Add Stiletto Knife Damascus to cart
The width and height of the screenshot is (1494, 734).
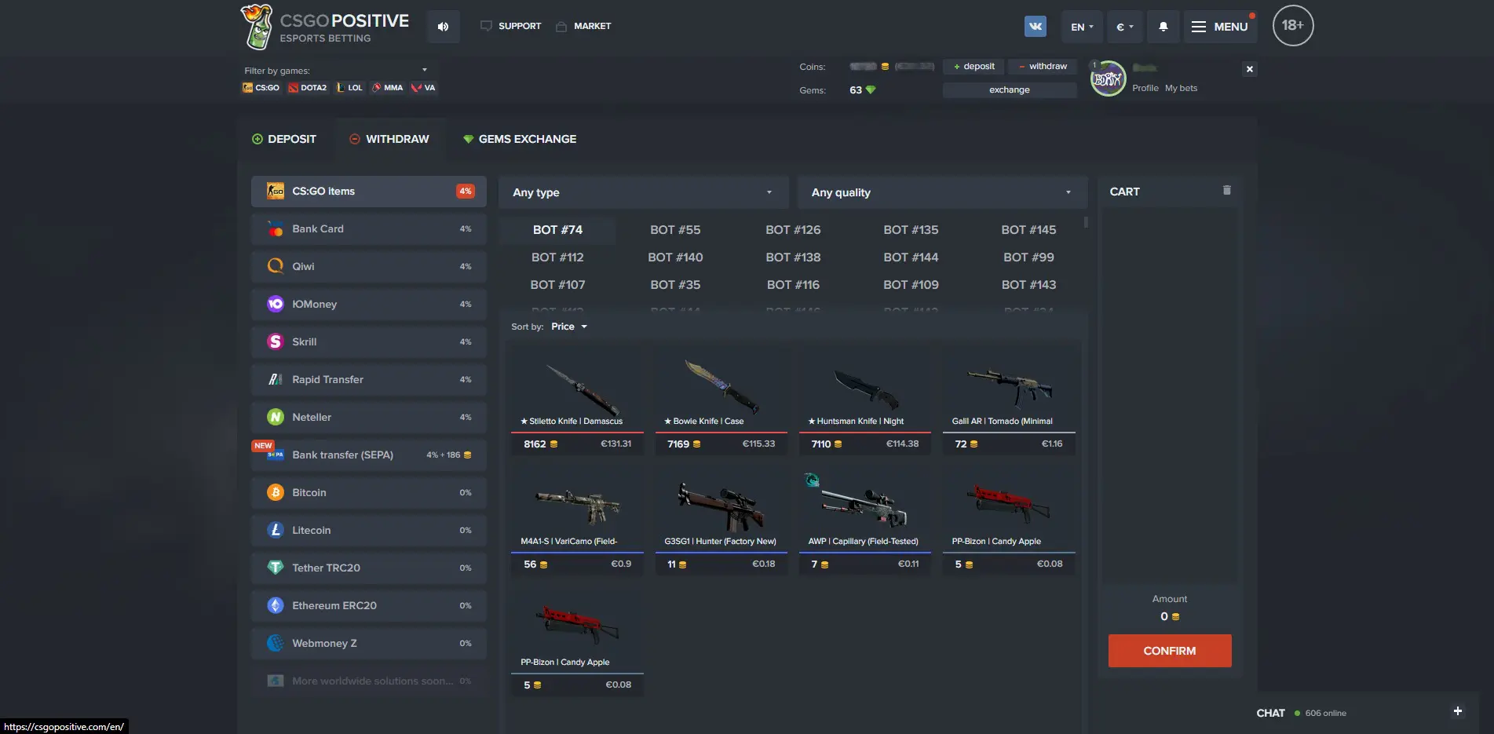coord(577,400)
